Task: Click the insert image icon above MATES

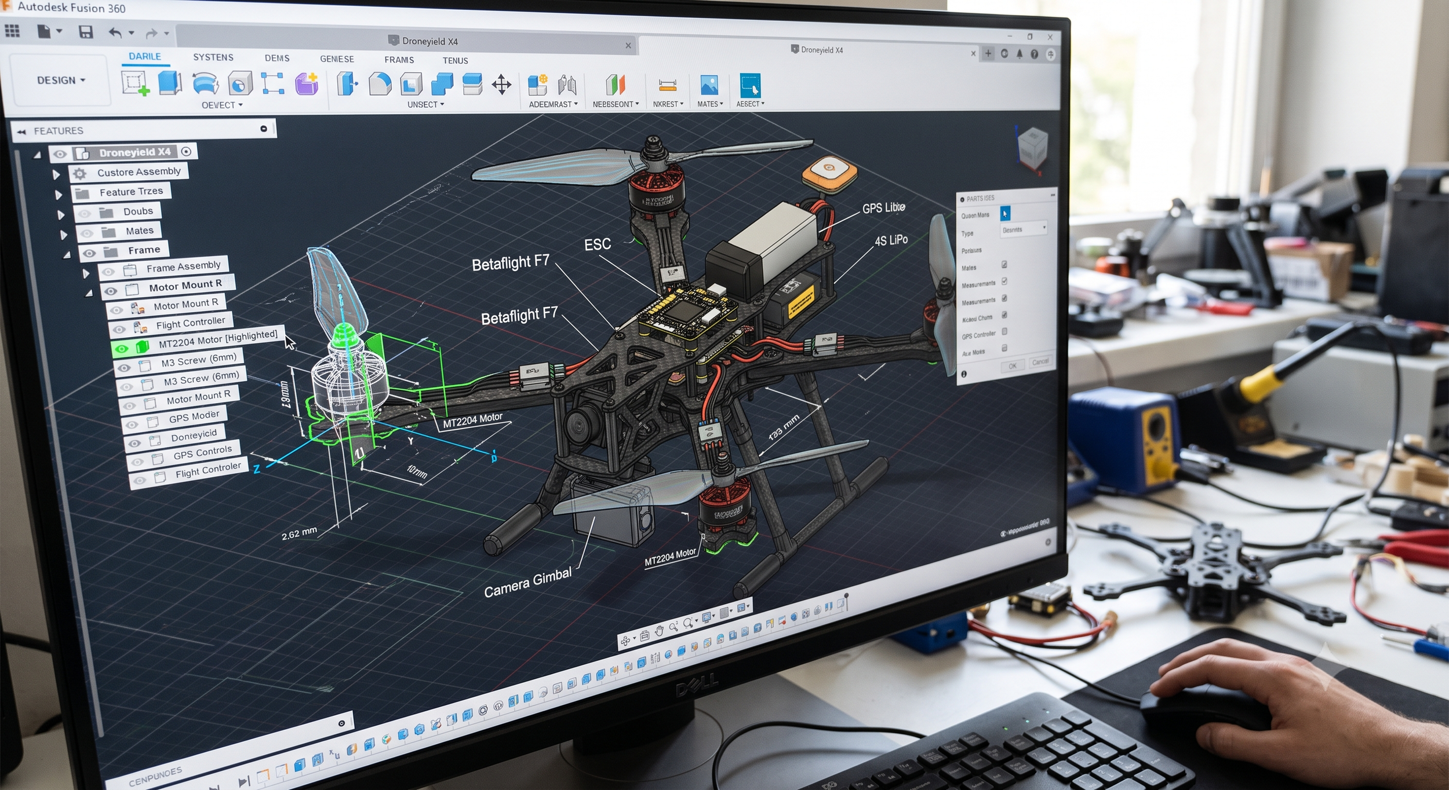Action: click(x=709, y=85)
